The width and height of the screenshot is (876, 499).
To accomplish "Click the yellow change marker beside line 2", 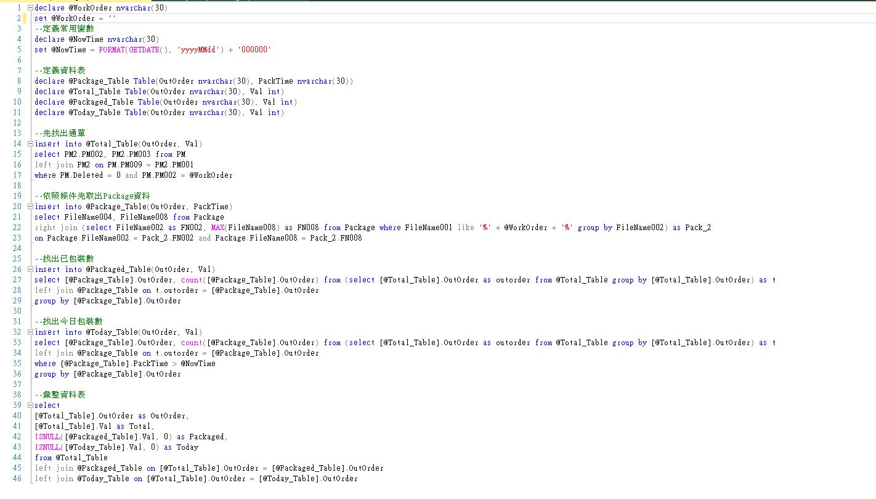I will (25, 18).
